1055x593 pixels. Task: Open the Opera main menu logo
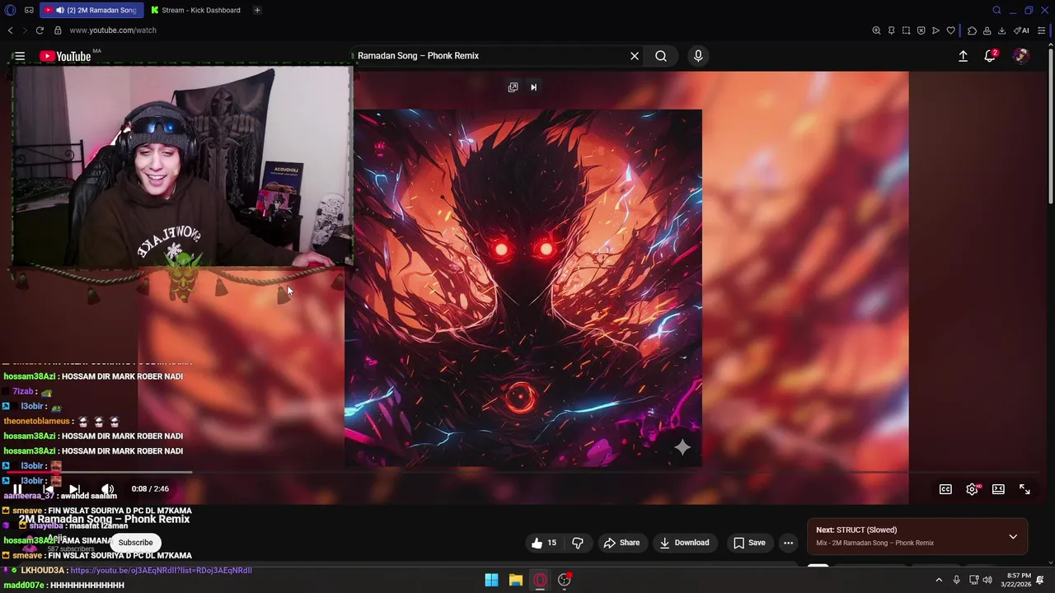coord(10,10)
